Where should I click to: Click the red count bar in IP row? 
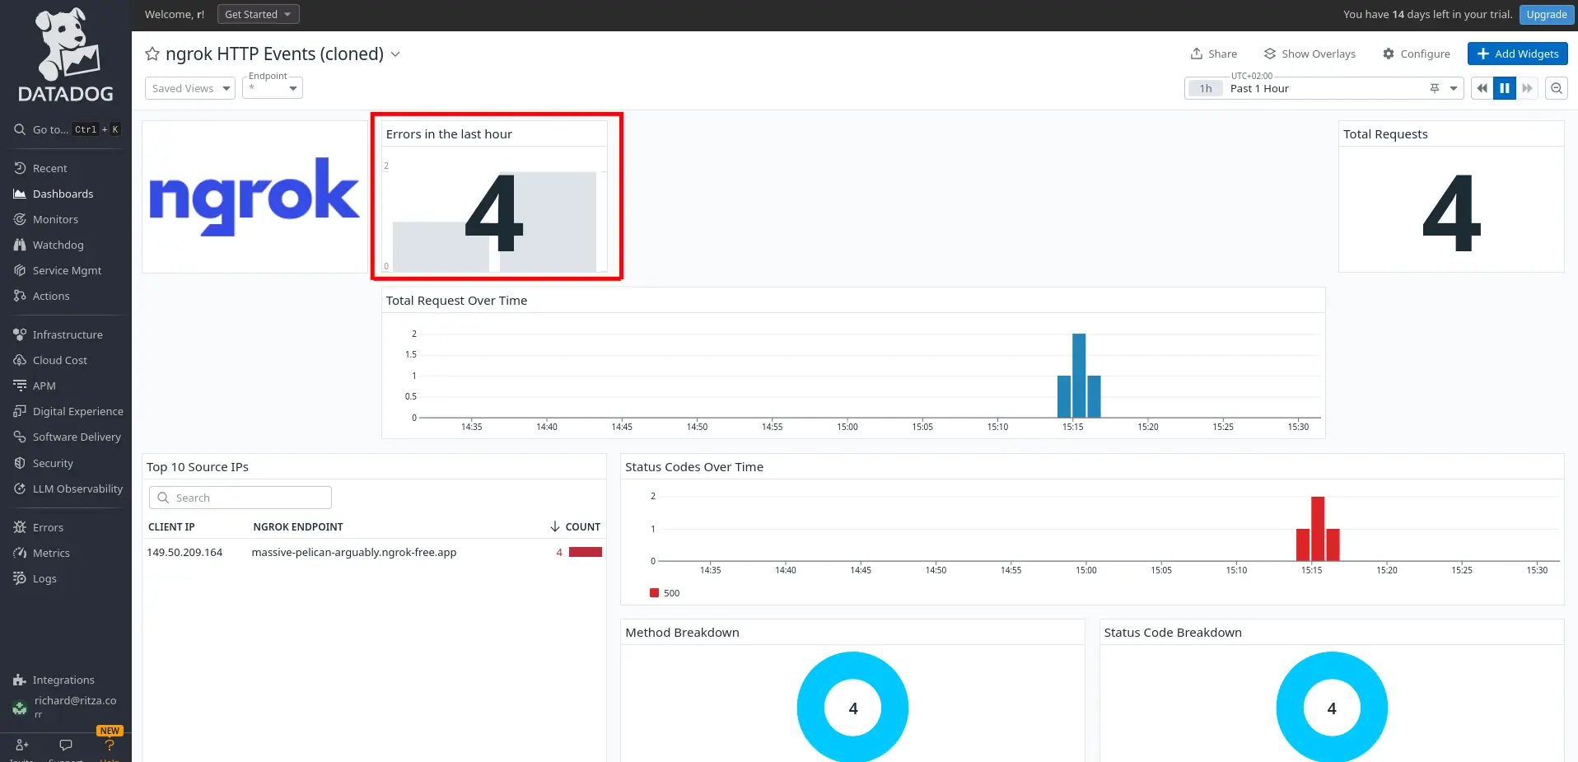586,552
